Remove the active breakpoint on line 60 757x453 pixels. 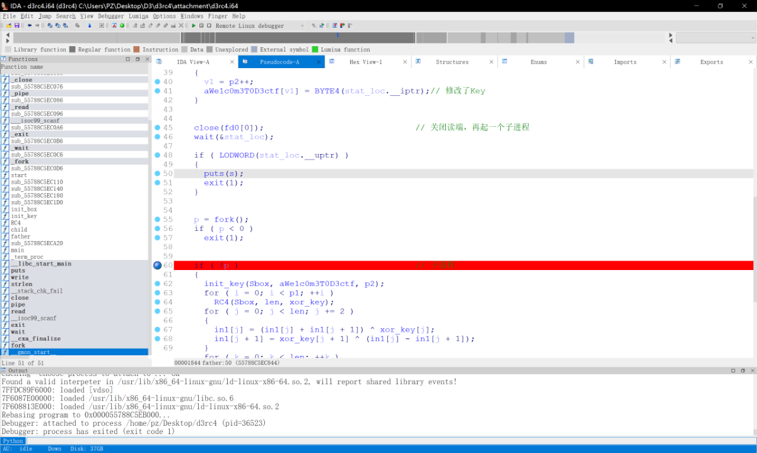(x=158, y=266)
